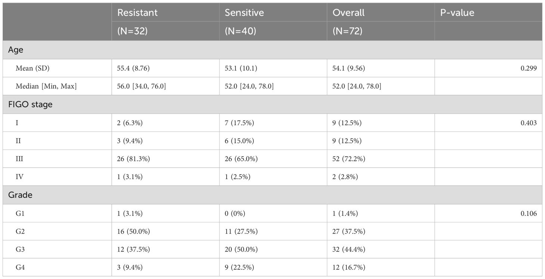Select the Grade section row
The width and height of the screenshot is (545, 279).
pyautogui.click(x=272, y=195)
